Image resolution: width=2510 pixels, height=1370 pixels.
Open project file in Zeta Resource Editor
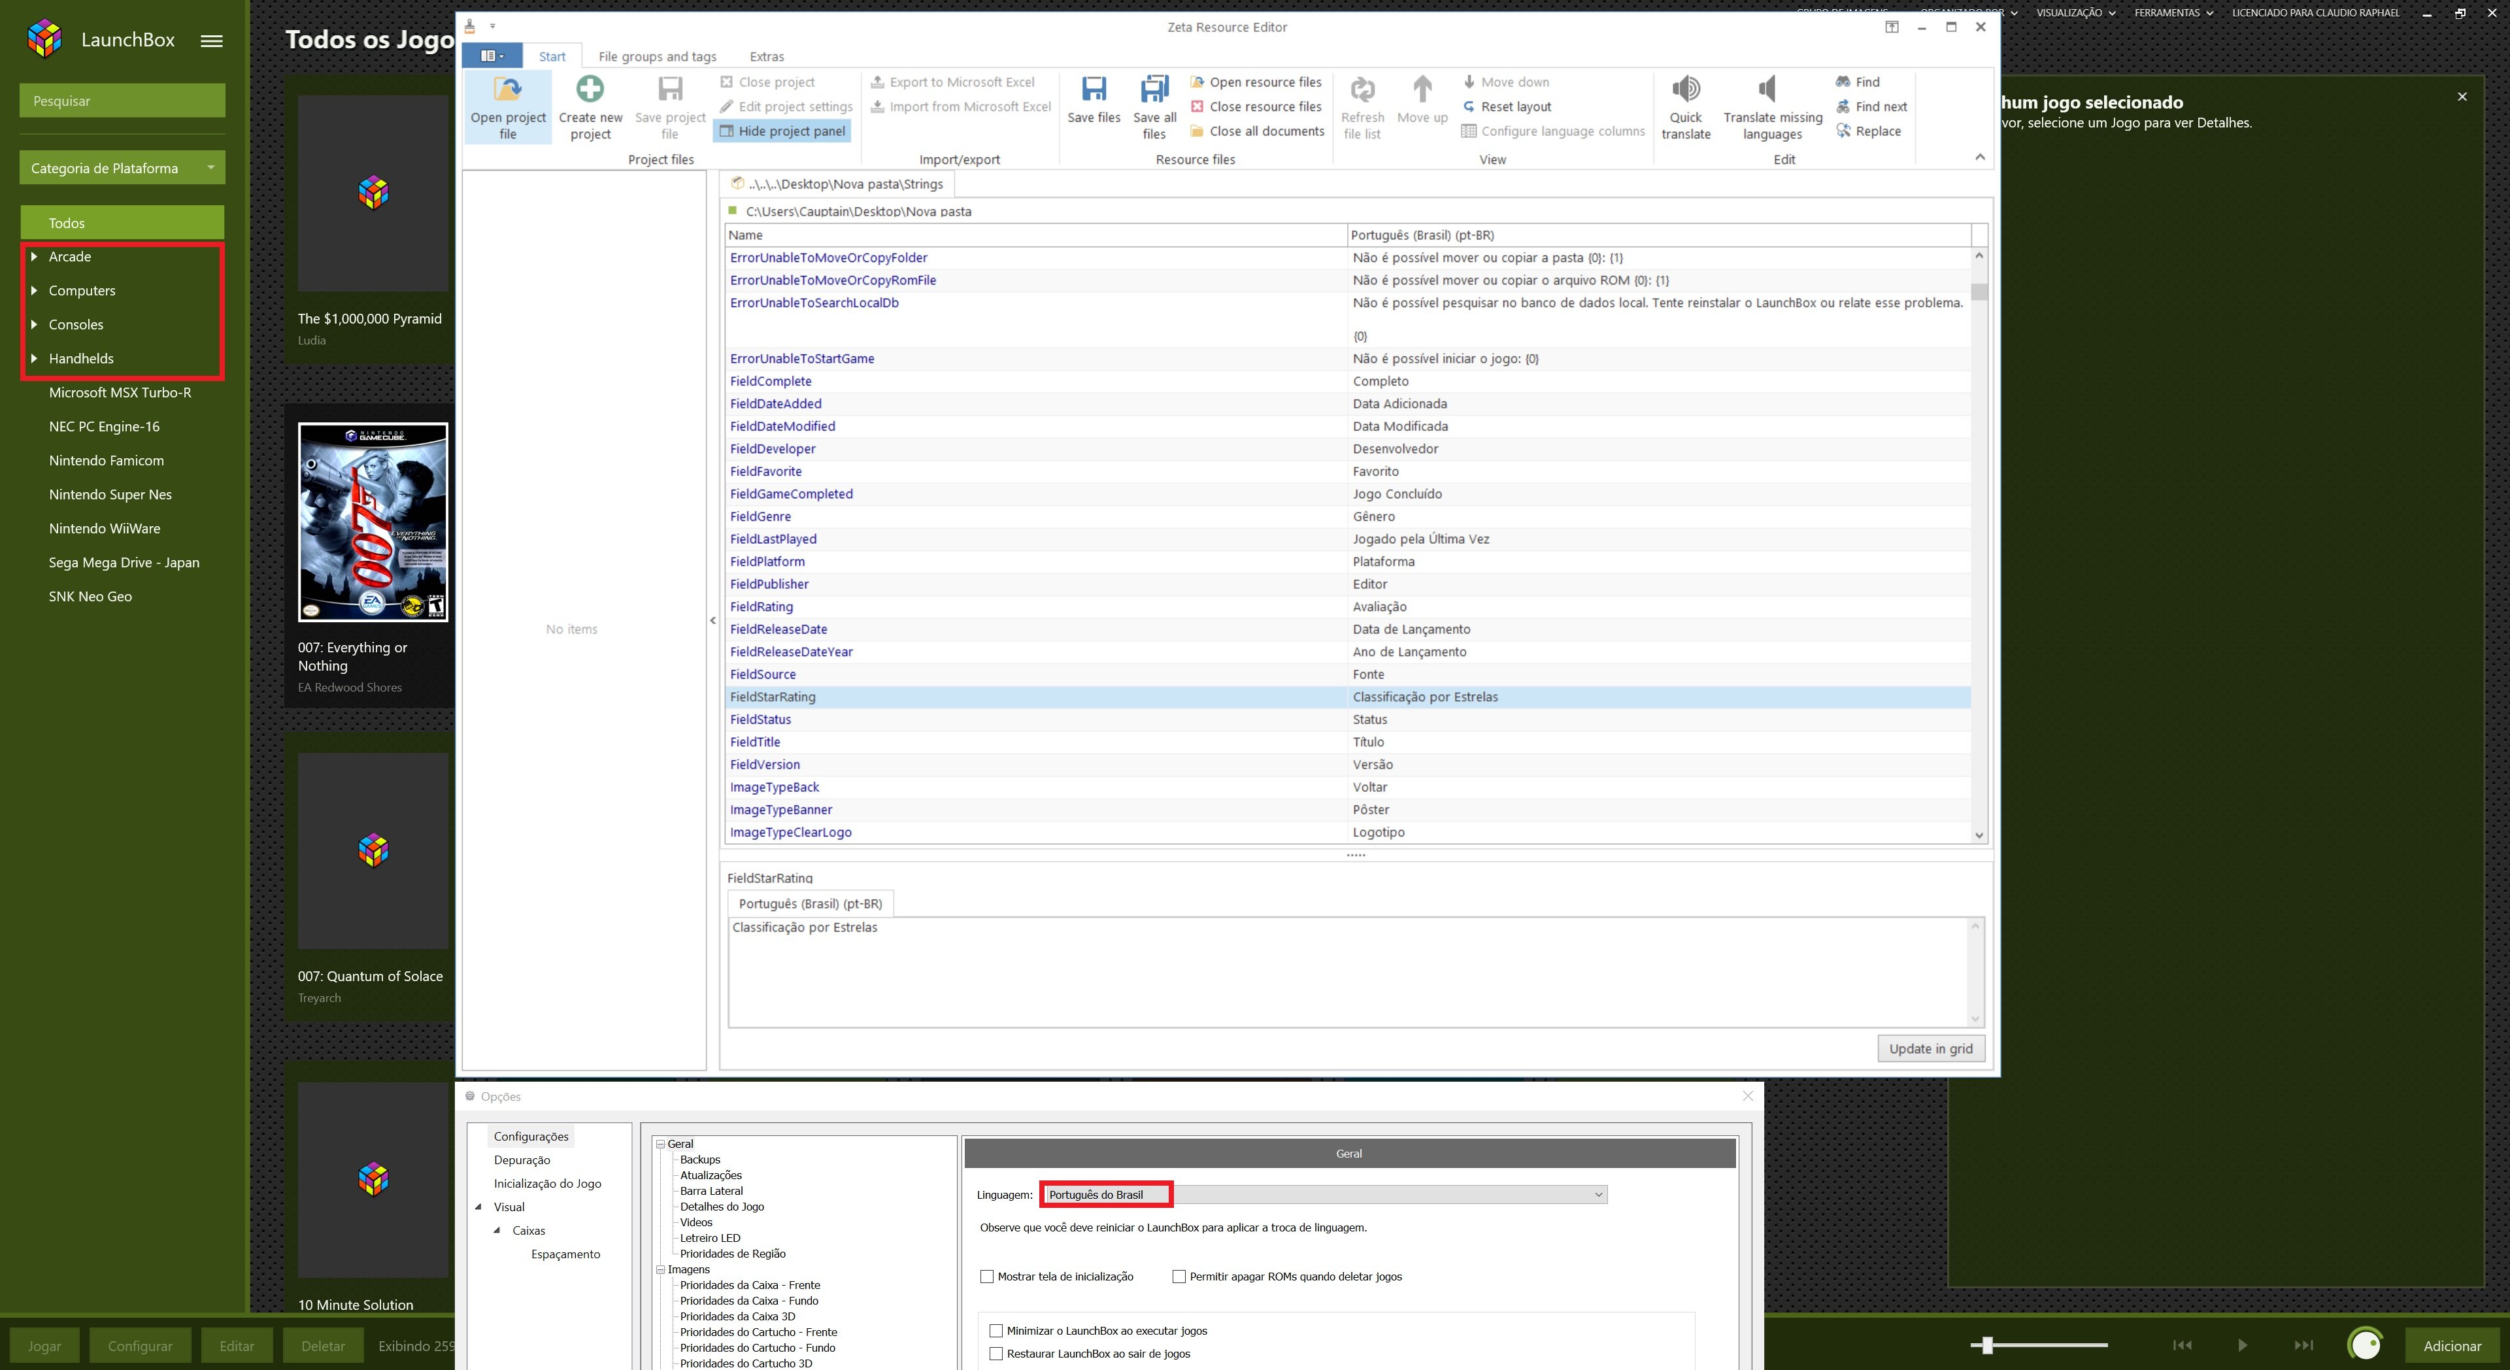point(508,107)
